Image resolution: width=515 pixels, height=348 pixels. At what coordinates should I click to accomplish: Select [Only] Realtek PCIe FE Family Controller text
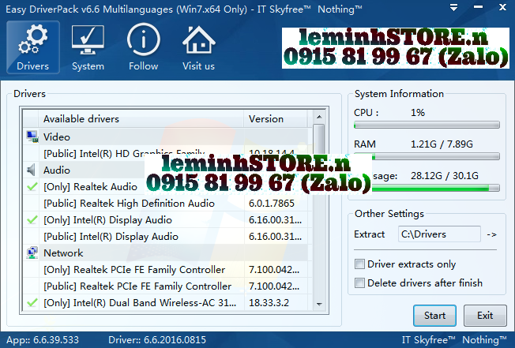(x=134, y=270)
